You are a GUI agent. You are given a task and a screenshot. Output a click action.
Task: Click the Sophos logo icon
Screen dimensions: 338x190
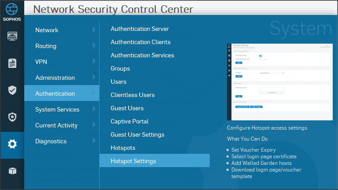[x=12, y=11]
